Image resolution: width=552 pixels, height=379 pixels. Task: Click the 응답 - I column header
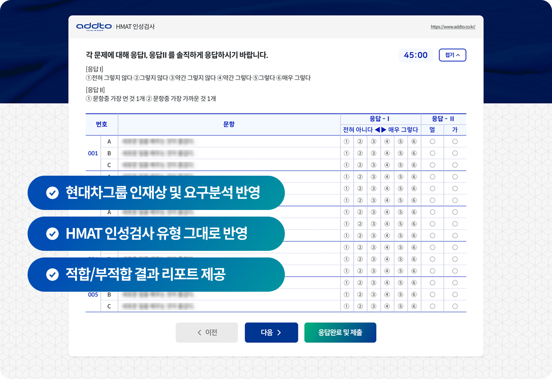coord(381,119)
